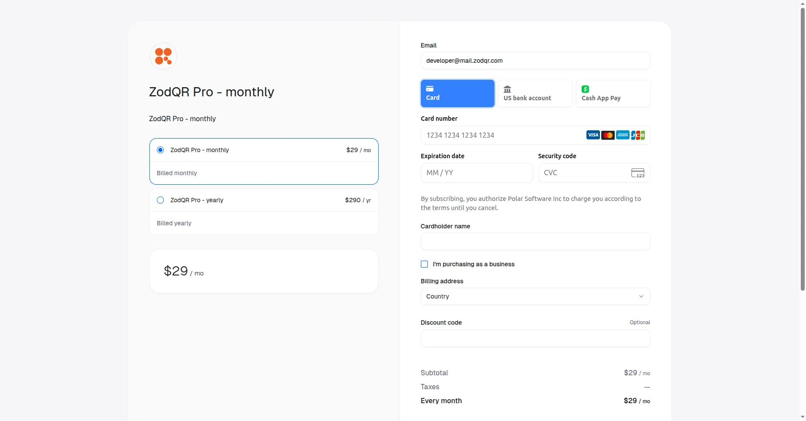Click the American Express brand icon
The height and width of the screenshot is (421, 806).
tap(623, 135)
